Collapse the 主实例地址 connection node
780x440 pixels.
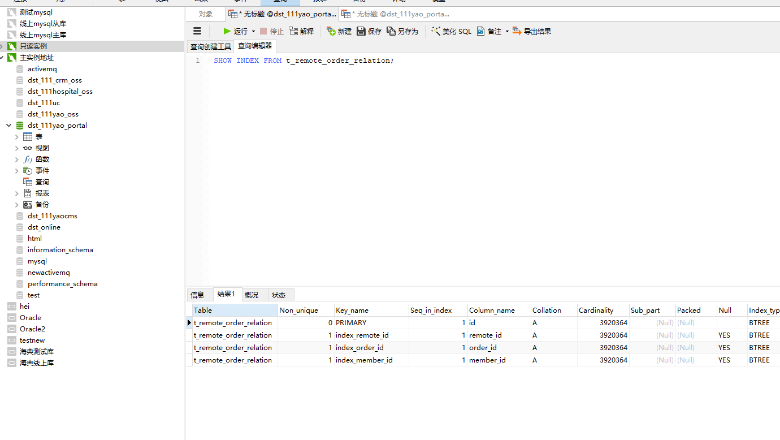click(x=2, y=58)
